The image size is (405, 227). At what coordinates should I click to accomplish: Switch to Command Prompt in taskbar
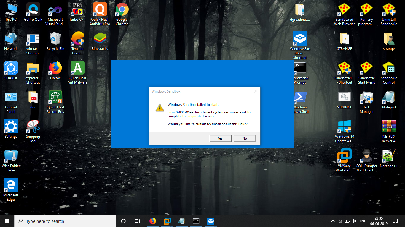[196, 221]
